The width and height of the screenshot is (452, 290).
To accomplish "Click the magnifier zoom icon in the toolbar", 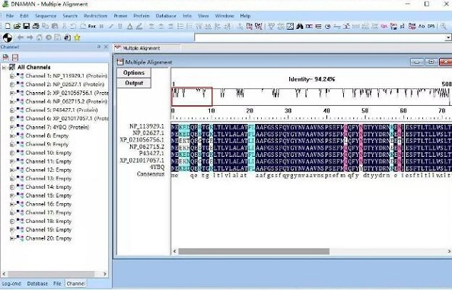I will (444, 26).
